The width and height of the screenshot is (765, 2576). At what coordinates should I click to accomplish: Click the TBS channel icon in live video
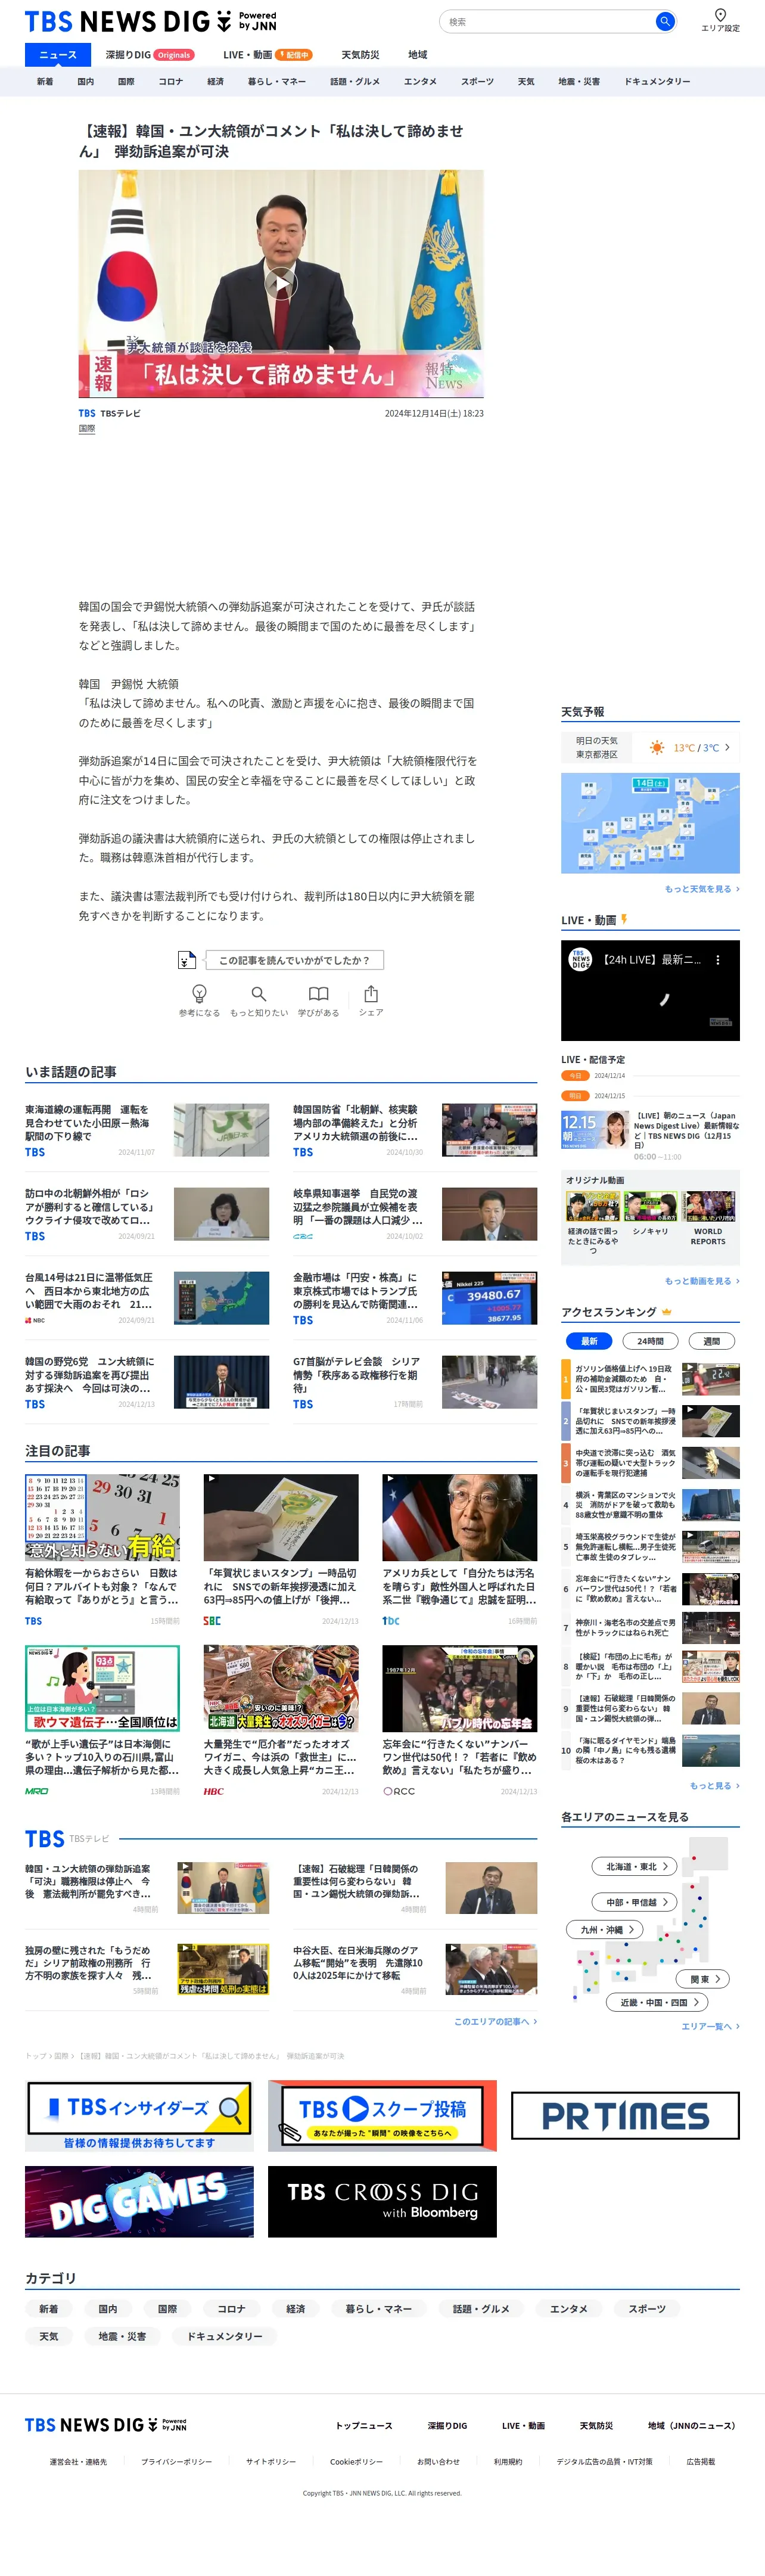[x=581, y=959]
